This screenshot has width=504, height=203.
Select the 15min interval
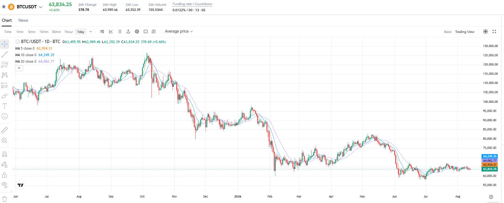click(x=44, y=32)
